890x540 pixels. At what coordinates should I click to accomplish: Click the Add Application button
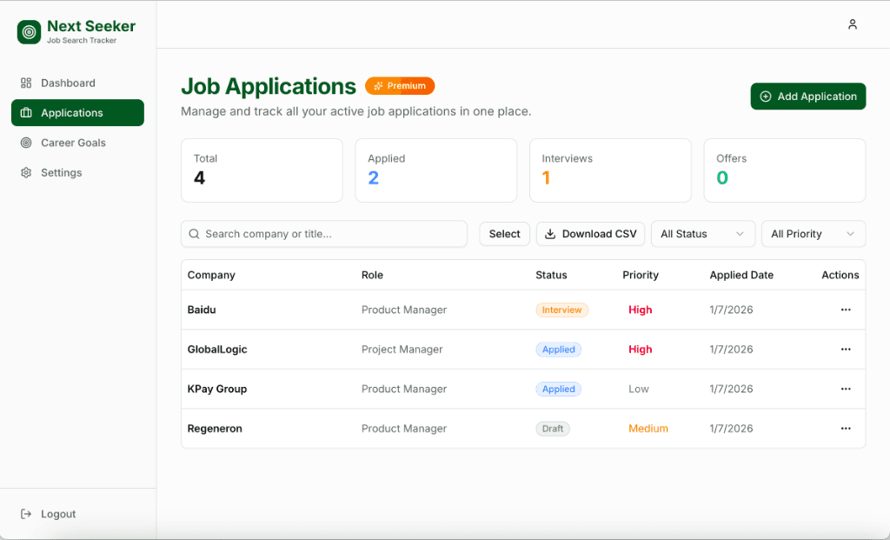point(807,96)
